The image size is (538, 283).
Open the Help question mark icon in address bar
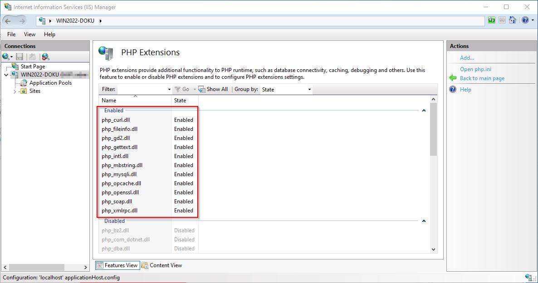[x=525, y=20]
